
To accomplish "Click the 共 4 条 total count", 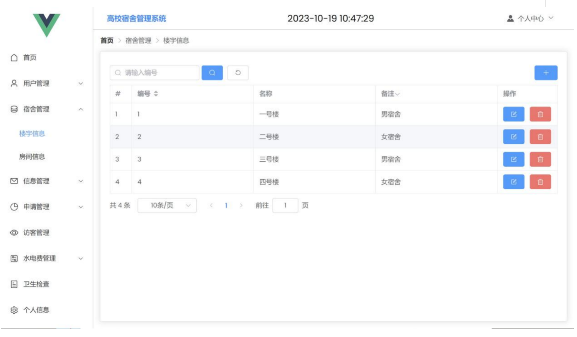I will pos(120,205).
